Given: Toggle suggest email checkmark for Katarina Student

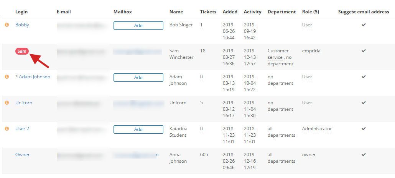Looking at the screenshot, I should click(364, 129).
